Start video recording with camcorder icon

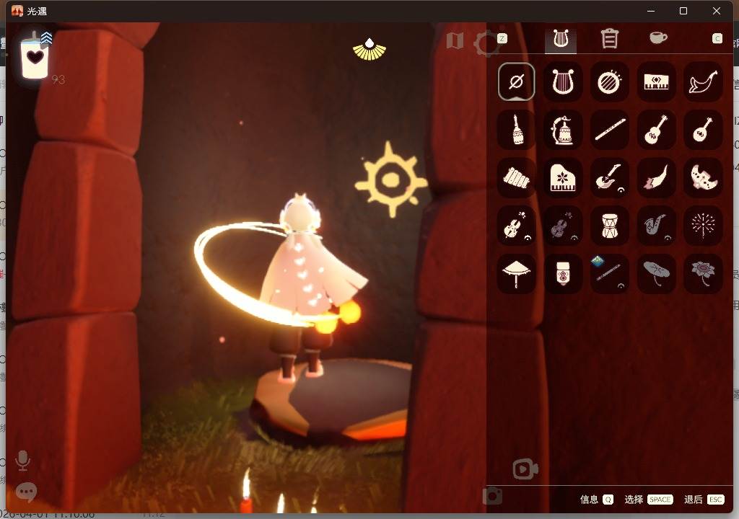525,469
